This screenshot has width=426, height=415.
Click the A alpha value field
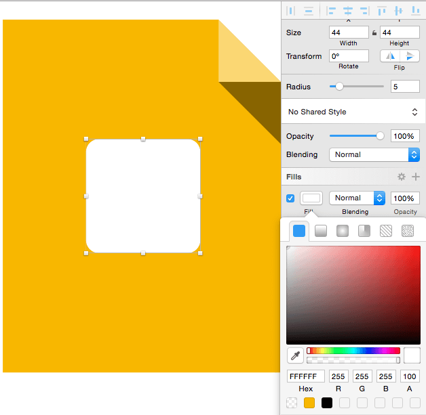click(x=410, y=376)
